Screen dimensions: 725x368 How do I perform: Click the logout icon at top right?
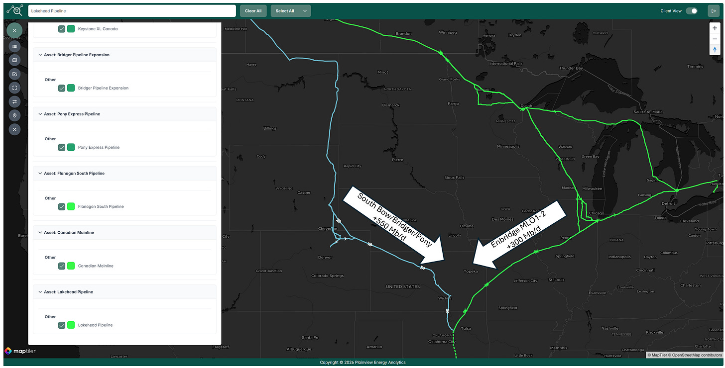[x=713, y=10]
